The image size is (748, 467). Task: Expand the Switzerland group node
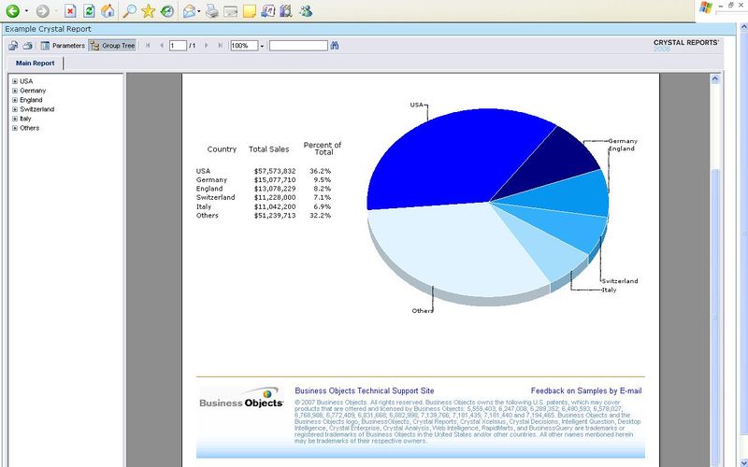[15, 109]
